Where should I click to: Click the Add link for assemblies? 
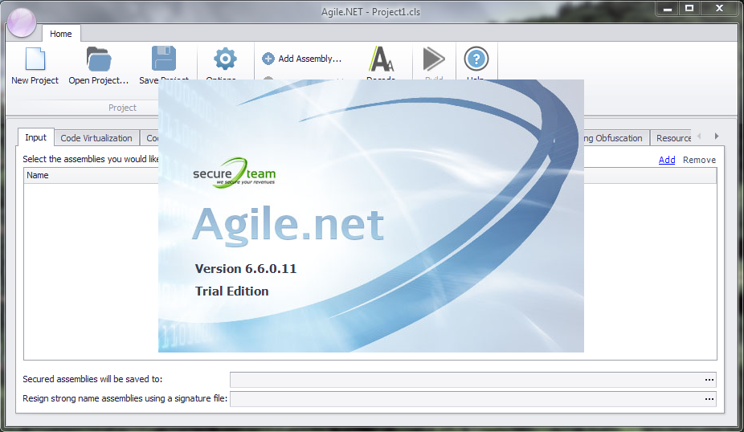pos(667,160)
